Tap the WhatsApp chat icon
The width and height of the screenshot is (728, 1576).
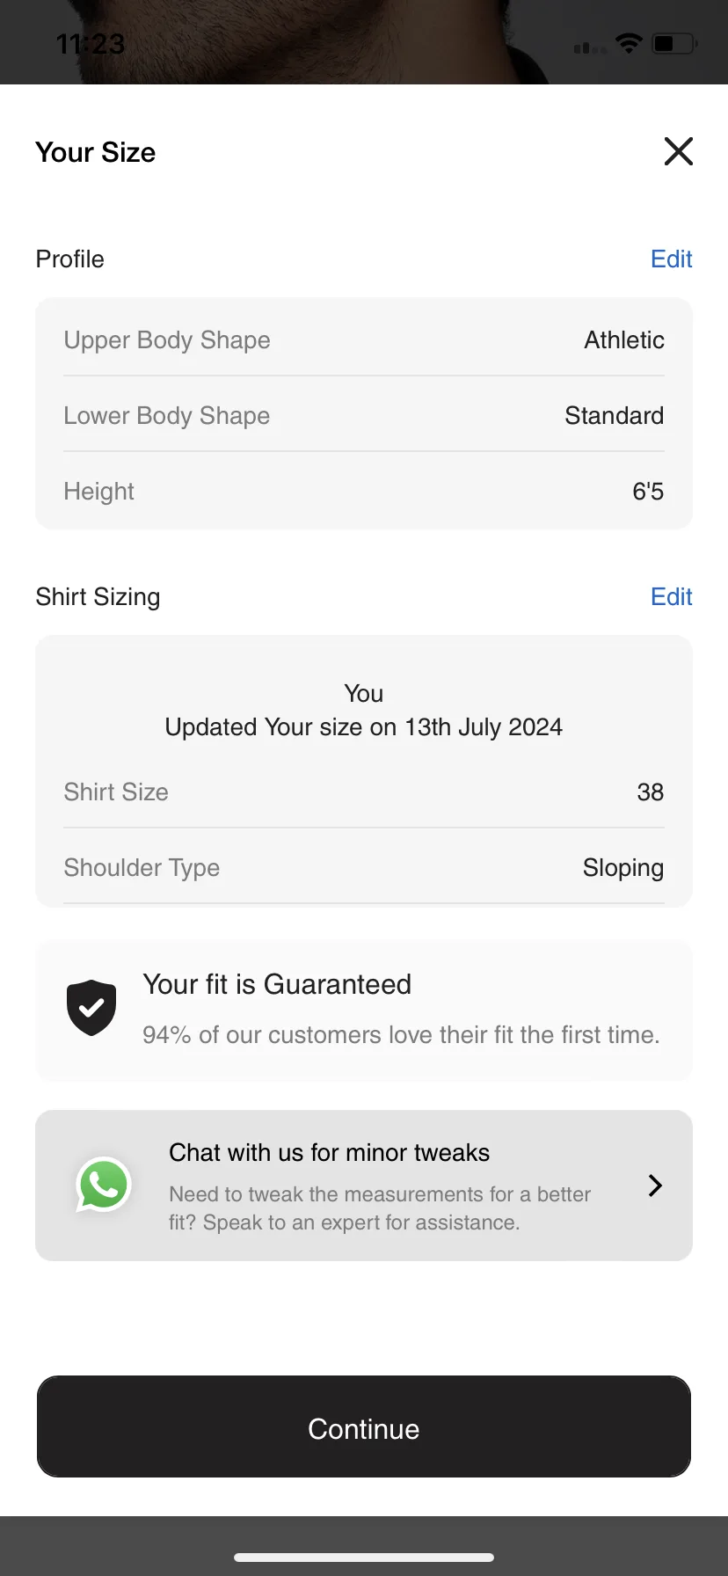tap(104, 1185)
